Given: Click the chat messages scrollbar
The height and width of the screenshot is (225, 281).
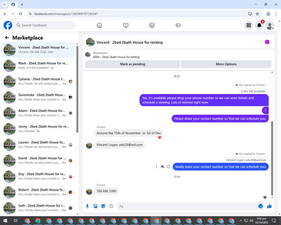Looking at the screenshot, I should pyautogui.click(x=272, y=158).
